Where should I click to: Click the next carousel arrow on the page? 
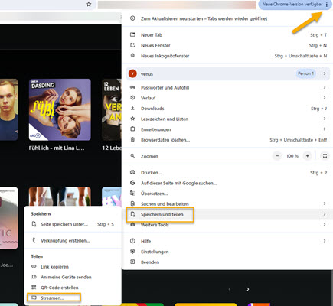248,289
